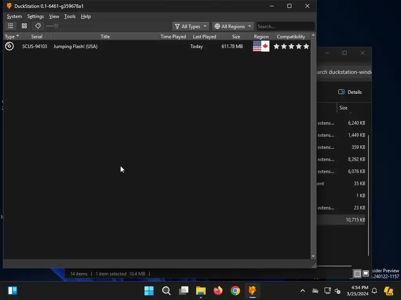
Task: Sort by the Title column header
Action: point(105,36)
